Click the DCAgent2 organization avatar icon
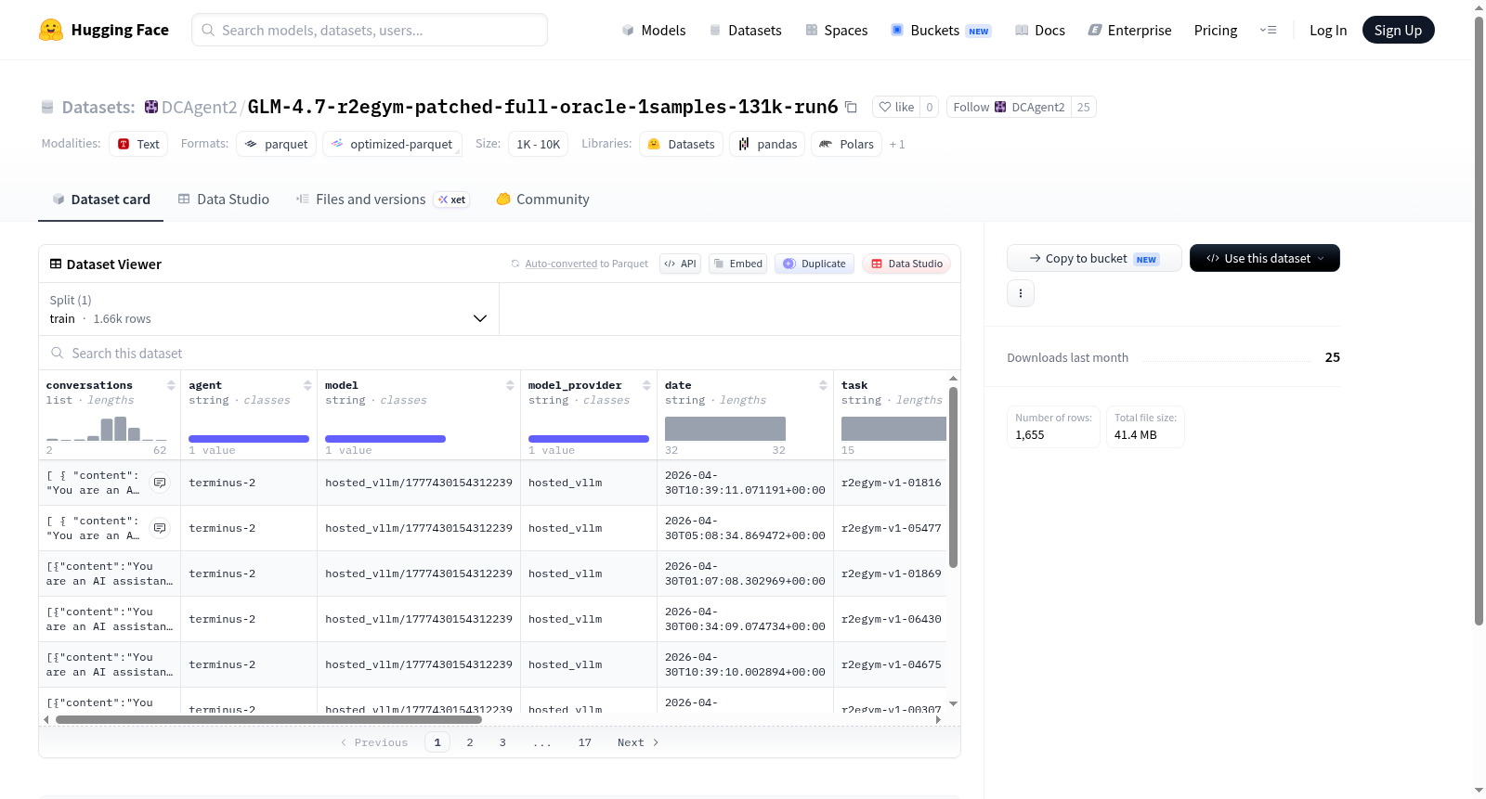 tap(151, 107)
